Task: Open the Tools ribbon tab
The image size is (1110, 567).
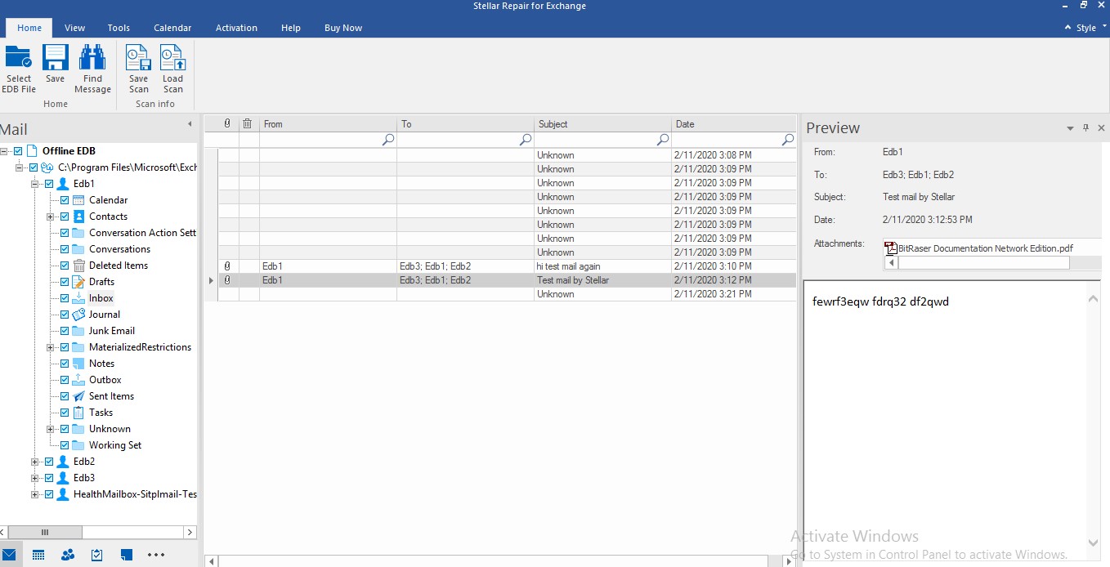Action: 119,28
